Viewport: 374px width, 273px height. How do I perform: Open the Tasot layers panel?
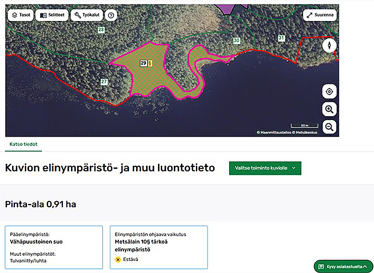(x=21, y=15)
